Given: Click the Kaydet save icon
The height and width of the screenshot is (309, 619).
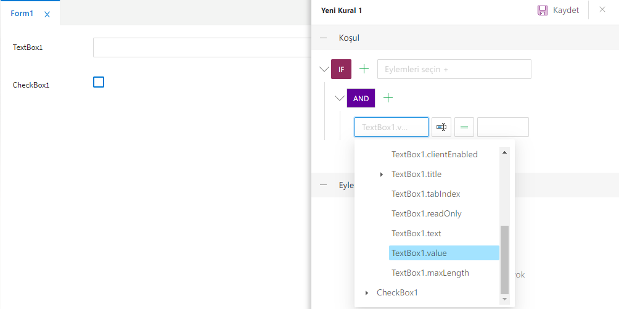Looking at the screenshot, I should (543, 10).
